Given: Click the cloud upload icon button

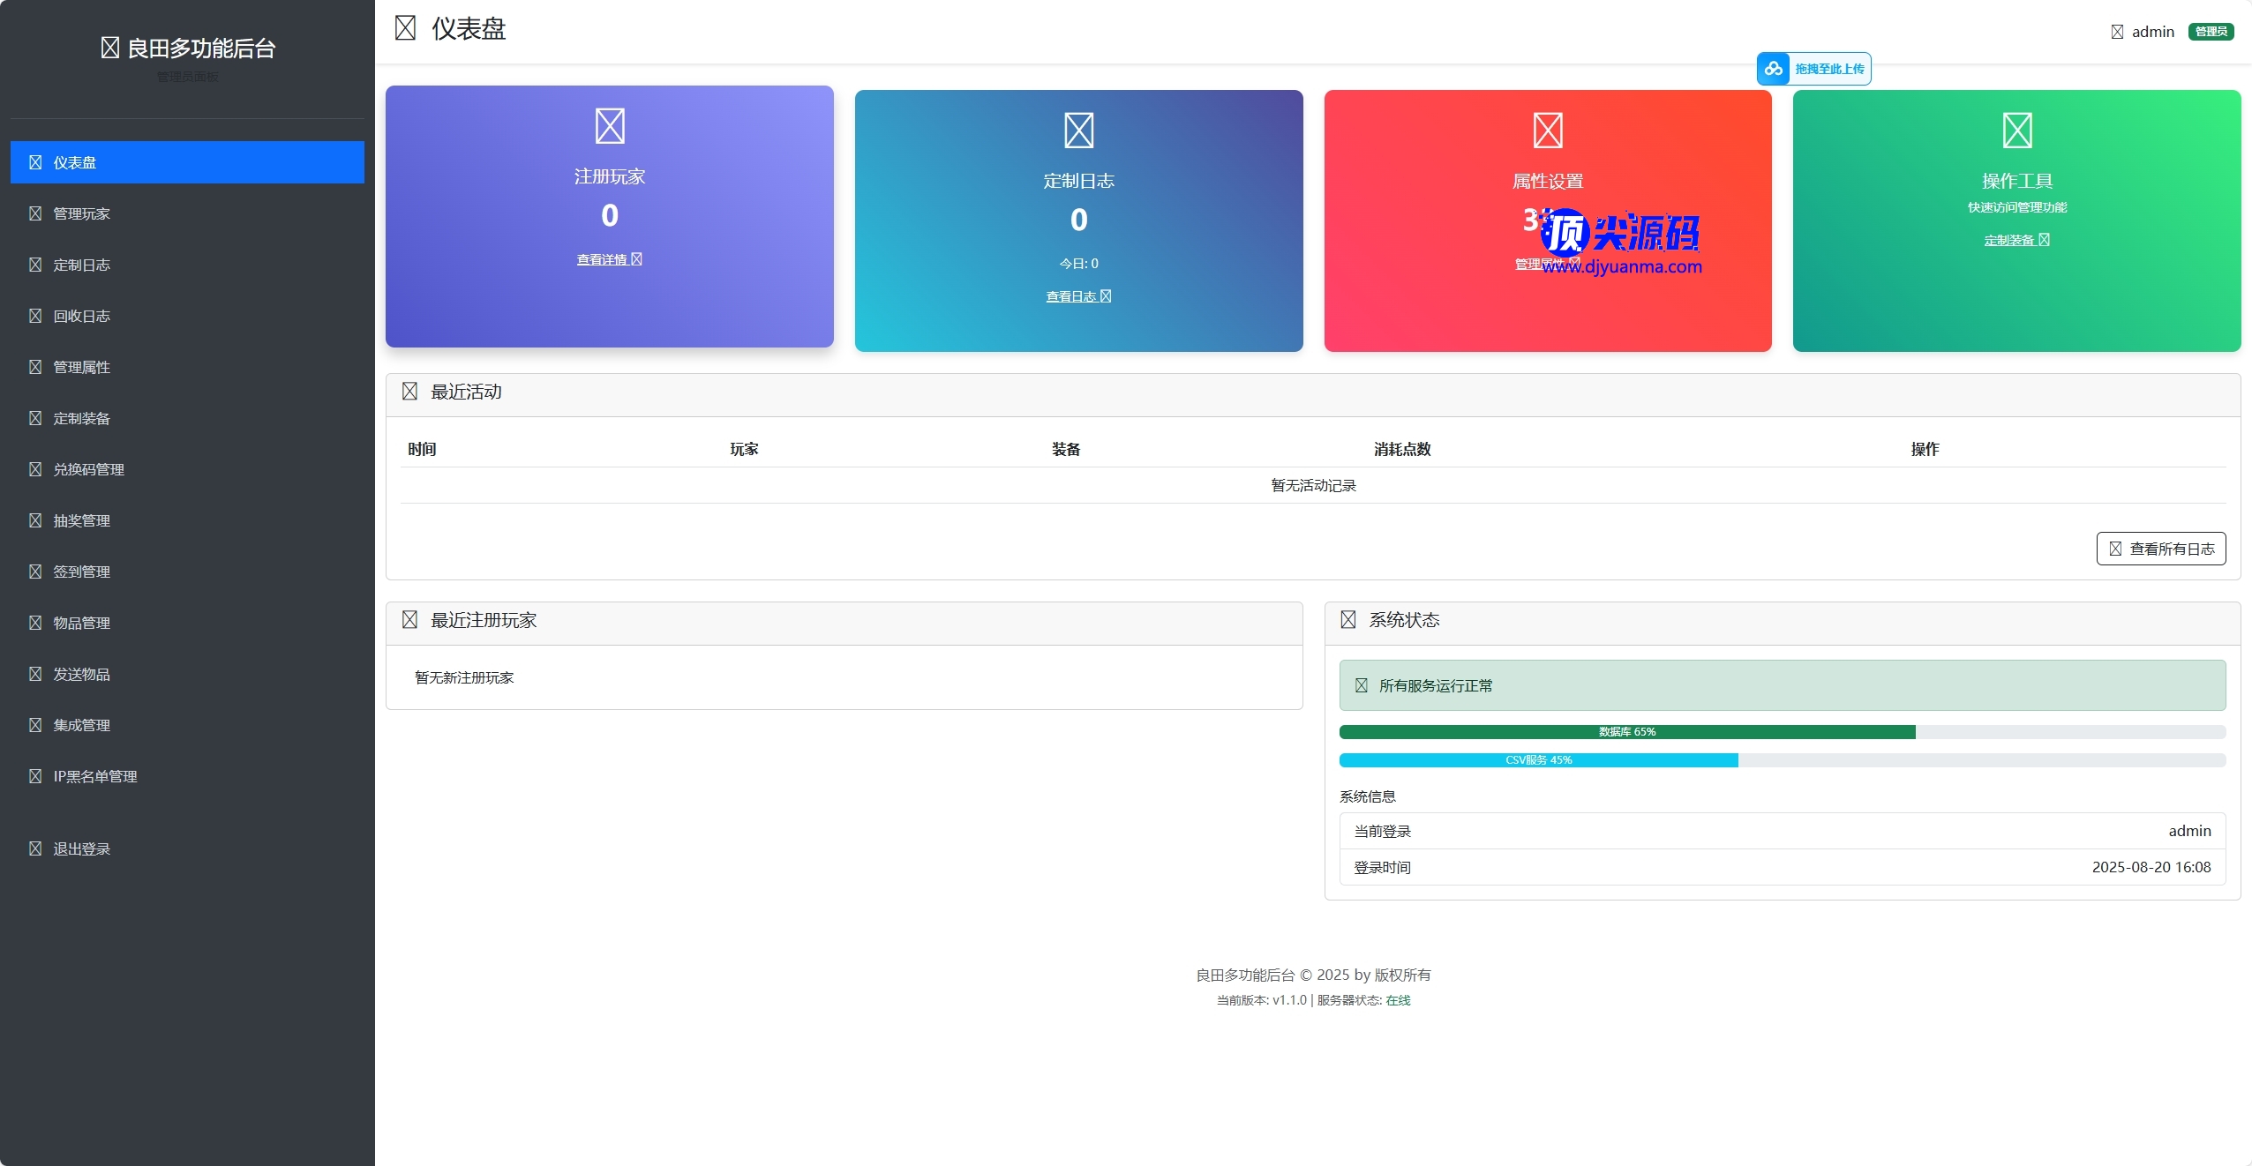Looking at the screenshot, I should (1773, 69).
